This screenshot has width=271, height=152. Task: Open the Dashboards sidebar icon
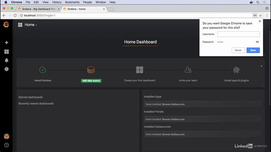7,52
